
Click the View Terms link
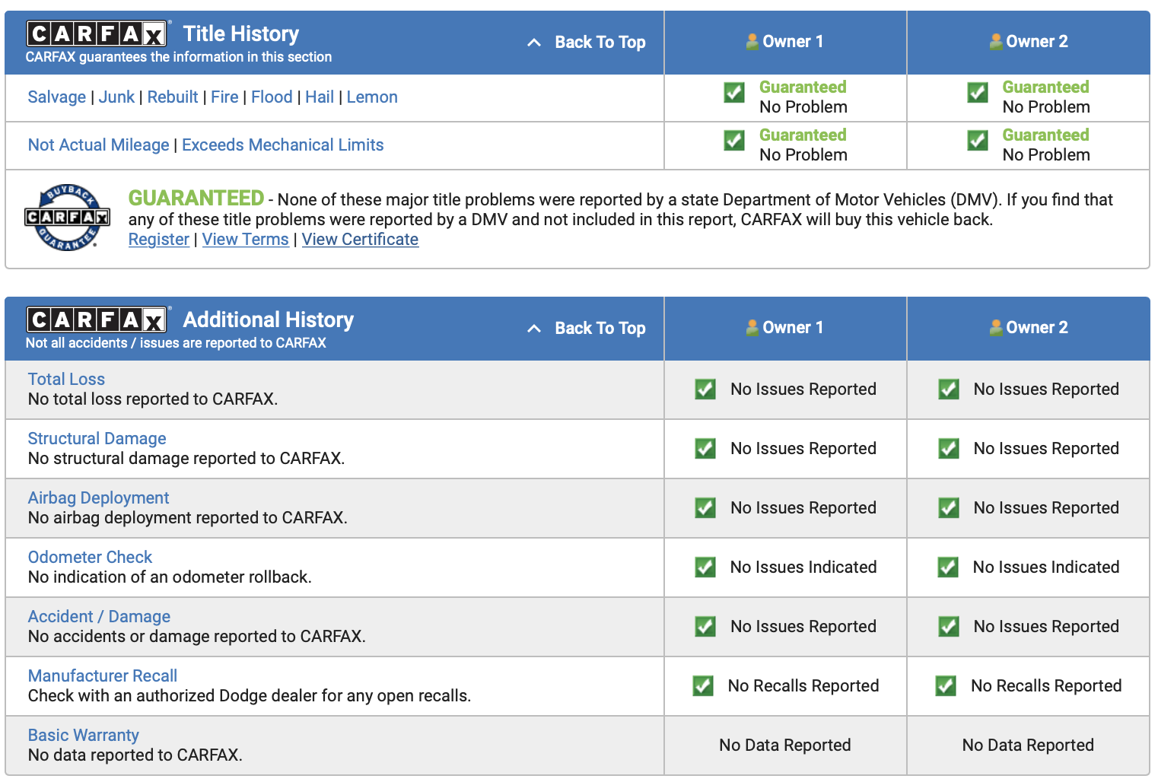(x=245, y=240)
